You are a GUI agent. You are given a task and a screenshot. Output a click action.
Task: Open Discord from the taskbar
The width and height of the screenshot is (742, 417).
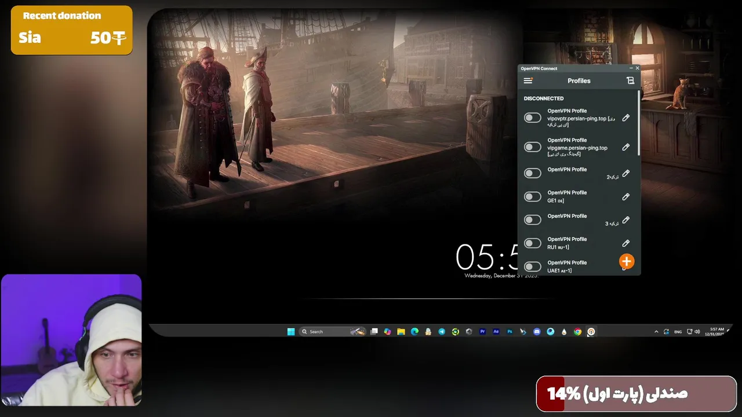point(537,332)
